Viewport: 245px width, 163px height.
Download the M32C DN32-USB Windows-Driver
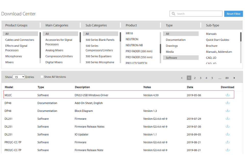click(227, 95)
